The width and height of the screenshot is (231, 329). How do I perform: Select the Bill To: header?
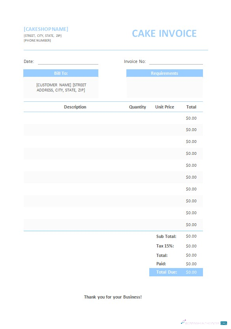61,73
